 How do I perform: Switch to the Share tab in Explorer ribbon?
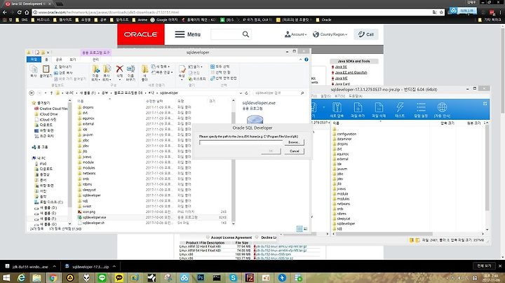pyautogui.click(x=59, y=60)
